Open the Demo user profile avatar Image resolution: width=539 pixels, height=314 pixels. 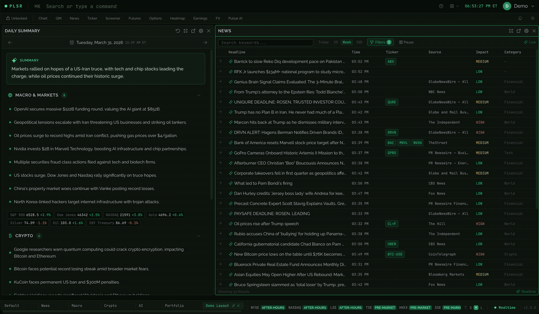(507, 6)
